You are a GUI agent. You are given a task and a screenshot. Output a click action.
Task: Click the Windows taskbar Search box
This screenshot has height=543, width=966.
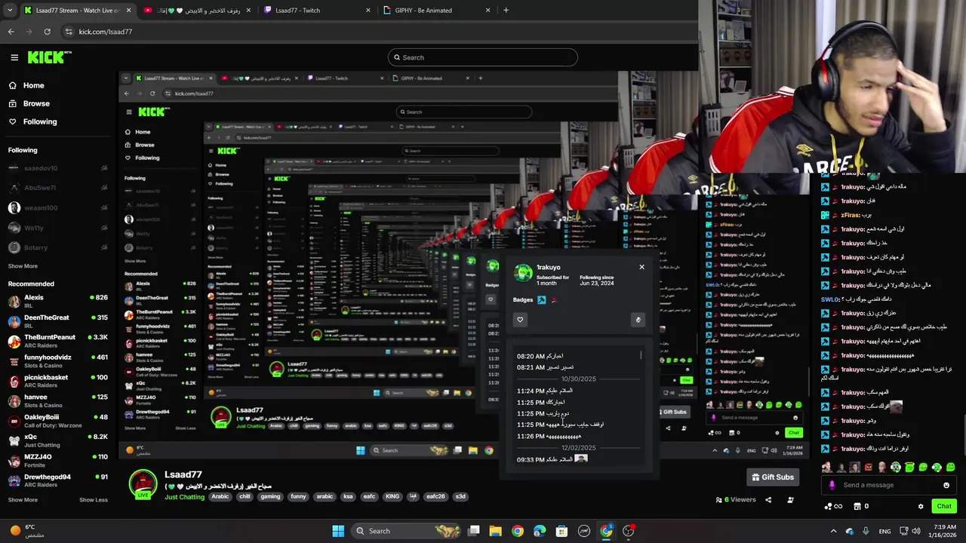click(x=407, y=531)
